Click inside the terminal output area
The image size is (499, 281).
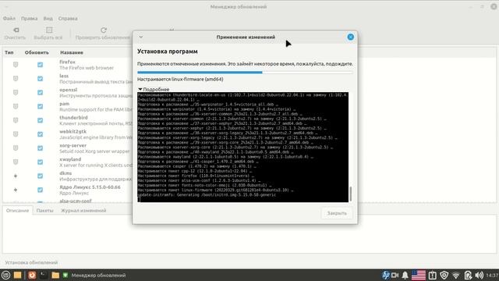(x=242, y=148)
